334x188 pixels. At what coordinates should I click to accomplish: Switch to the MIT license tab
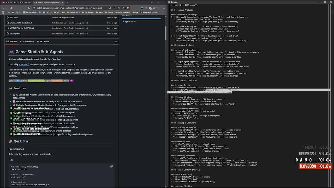click(x=43, y=42)
